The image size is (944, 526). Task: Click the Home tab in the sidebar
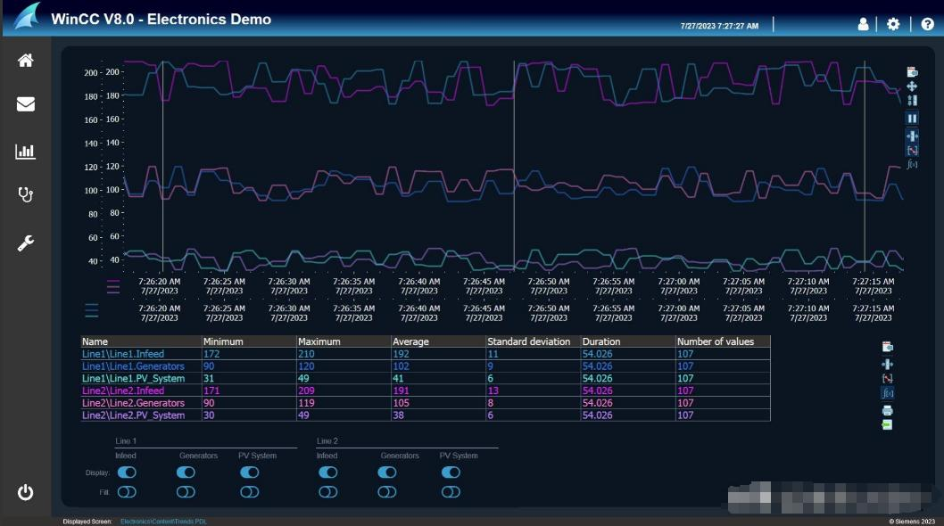pos(25,59)
